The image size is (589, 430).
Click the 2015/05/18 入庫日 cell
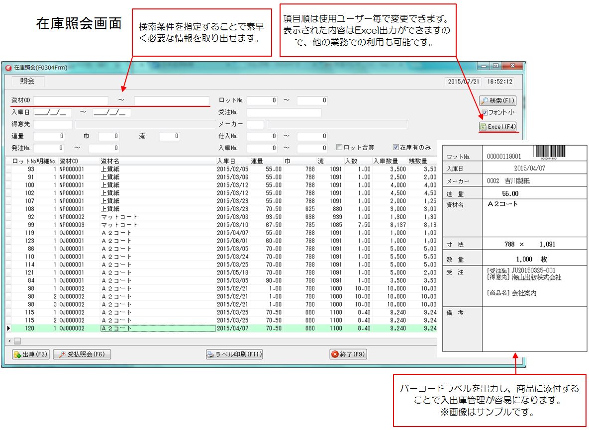tap(232, 273)
